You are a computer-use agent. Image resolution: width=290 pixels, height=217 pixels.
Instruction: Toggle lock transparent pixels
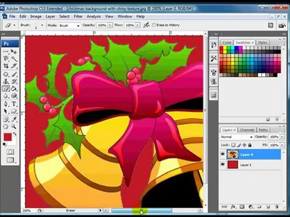pos(233,145)
